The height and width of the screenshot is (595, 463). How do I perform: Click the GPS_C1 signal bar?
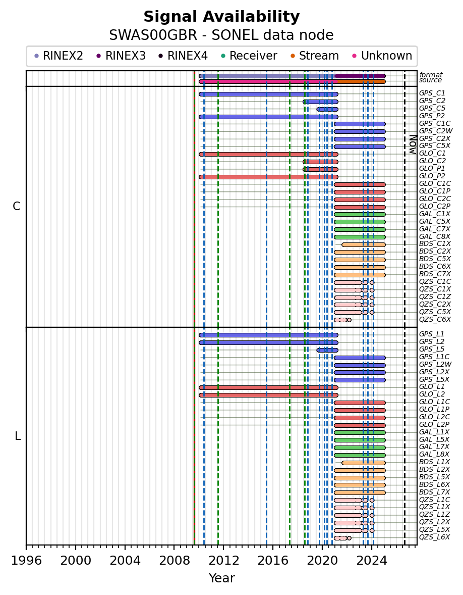point(268,94)
